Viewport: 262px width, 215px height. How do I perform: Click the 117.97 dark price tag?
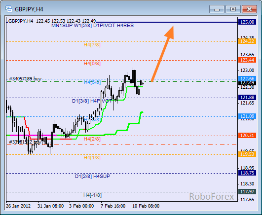pyautogui.click(x=247, y=192)
